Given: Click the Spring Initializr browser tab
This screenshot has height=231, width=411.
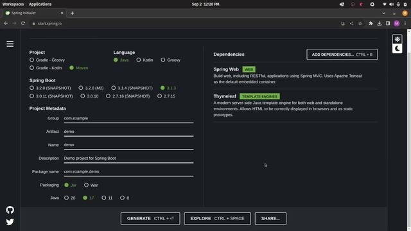Looking at the screenshot, I should 34,13.
